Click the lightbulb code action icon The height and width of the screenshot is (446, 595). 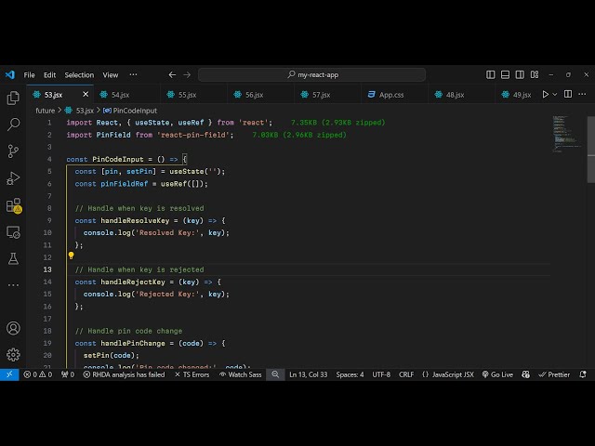pyautogui.click(x=71, y=256)
